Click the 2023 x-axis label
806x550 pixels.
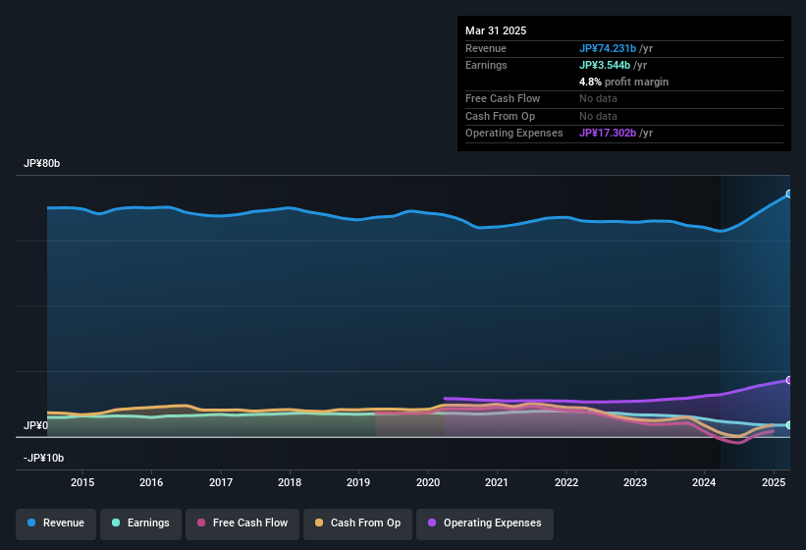tap(635, 482)
